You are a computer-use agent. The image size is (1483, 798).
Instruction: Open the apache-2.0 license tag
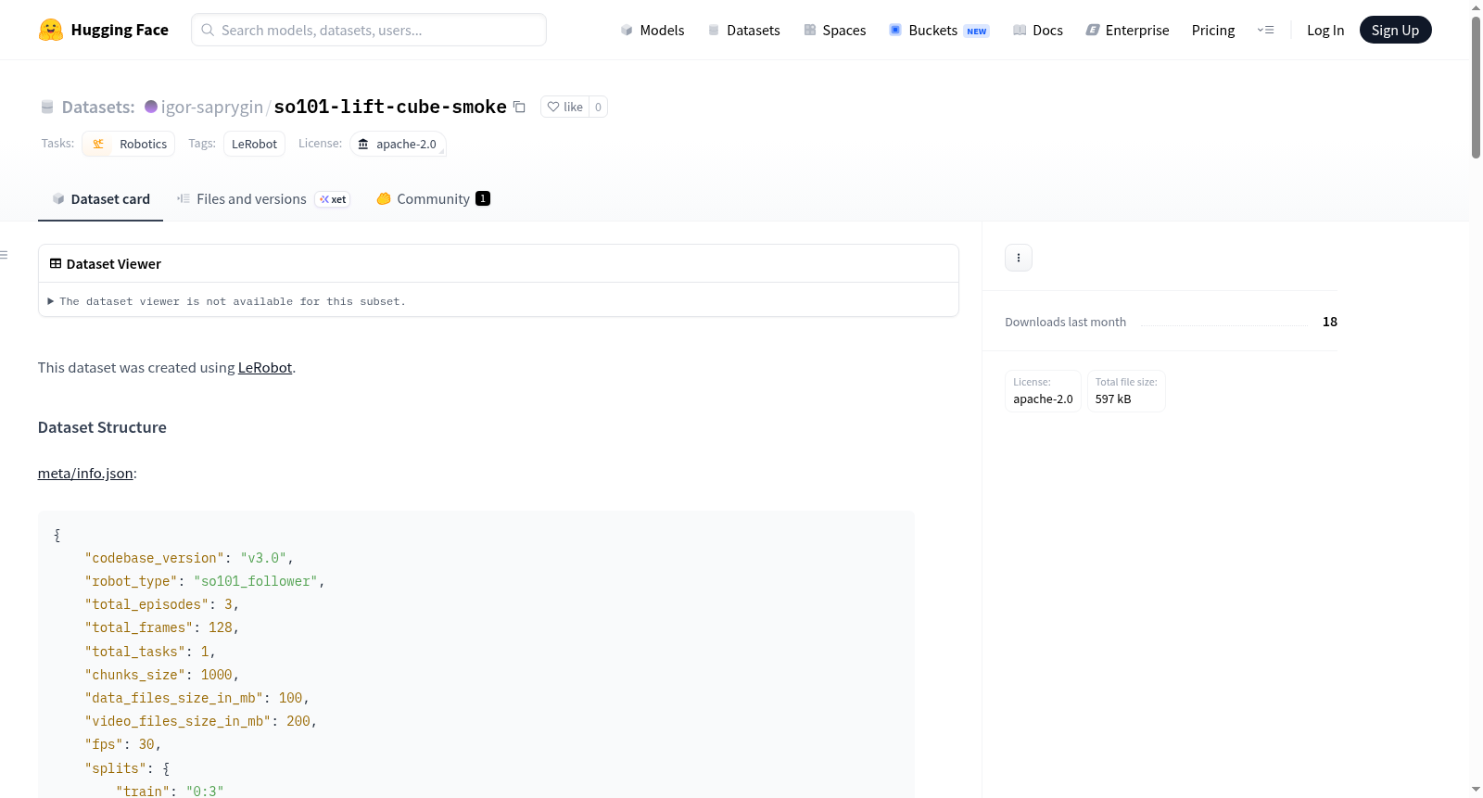point(399,144)
